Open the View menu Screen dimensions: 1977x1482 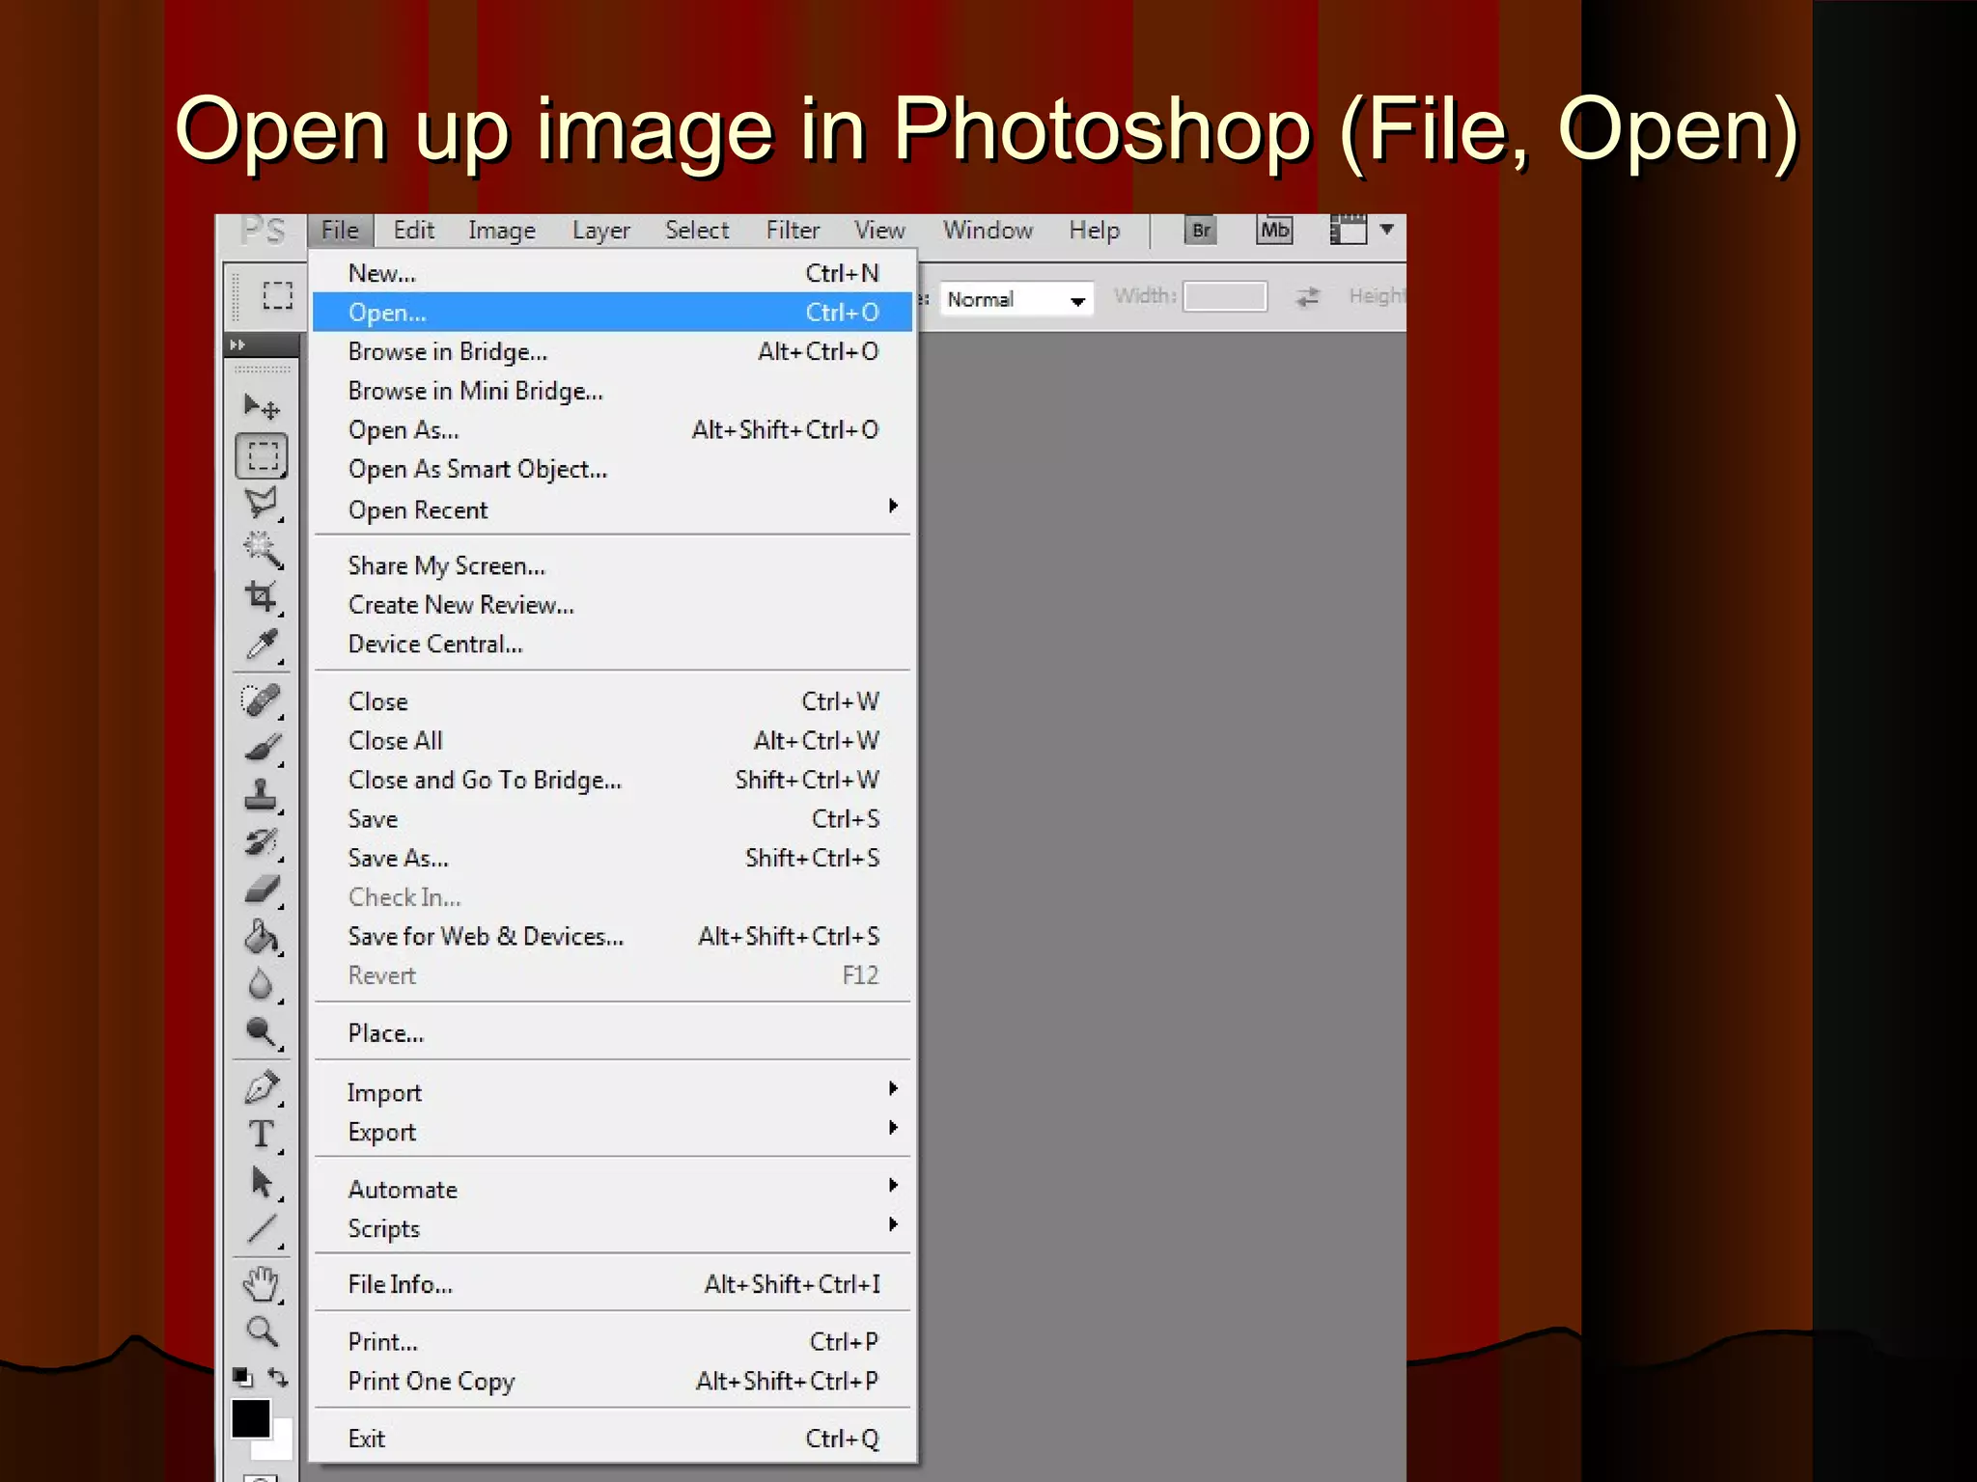879,231
